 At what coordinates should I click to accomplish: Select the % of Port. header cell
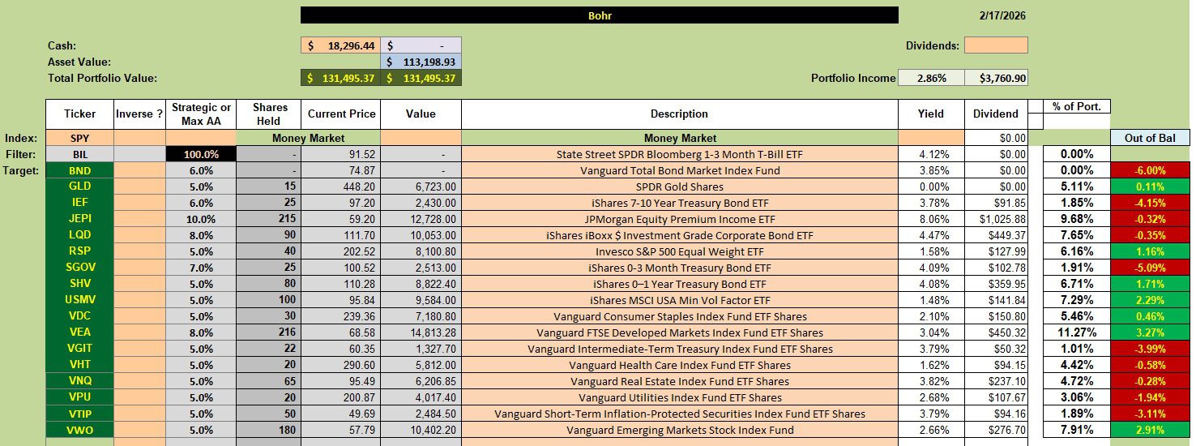[x=1076, y=107]
